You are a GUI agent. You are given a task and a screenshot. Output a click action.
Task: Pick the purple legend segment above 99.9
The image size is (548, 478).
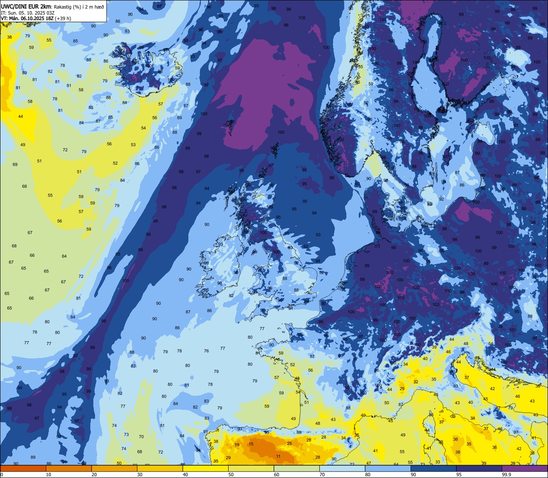point(524,469)
